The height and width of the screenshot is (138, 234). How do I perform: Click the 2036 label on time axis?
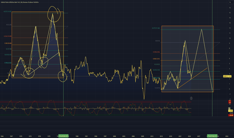pos(227,136)
